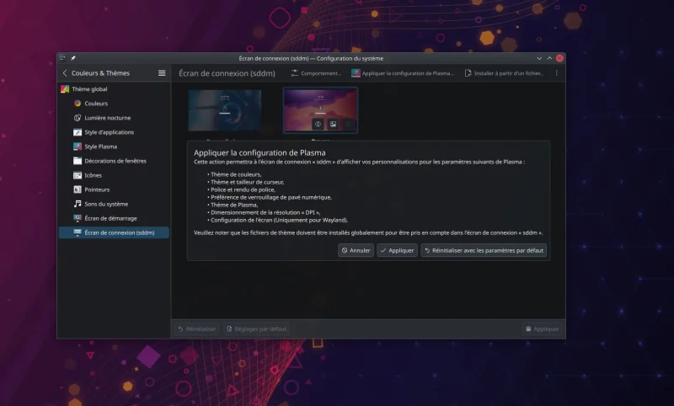This screenshot has height=406, width=674.
Task: Select Icônes in the sidebar
Action: tap(114, 175)
